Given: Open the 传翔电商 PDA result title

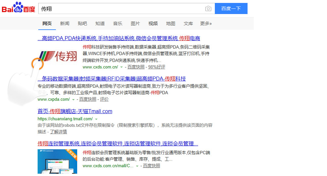Looking at the screenshot, I should coord(119,38).
